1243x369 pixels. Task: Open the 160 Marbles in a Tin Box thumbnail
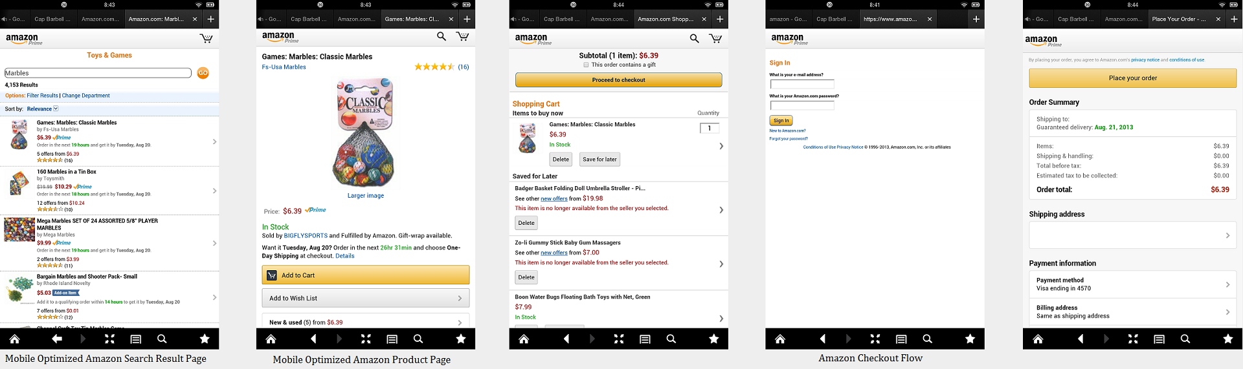tap(19, 184)
